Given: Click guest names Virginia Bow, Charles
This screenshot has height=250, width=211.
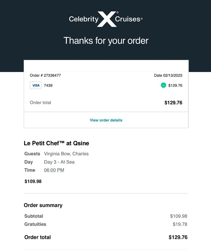Looking at the screenshot, I should tap(66, 154).
